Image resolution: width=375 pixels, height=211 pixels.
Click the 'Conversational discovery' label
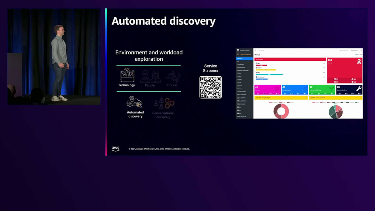tap(163, 115)
